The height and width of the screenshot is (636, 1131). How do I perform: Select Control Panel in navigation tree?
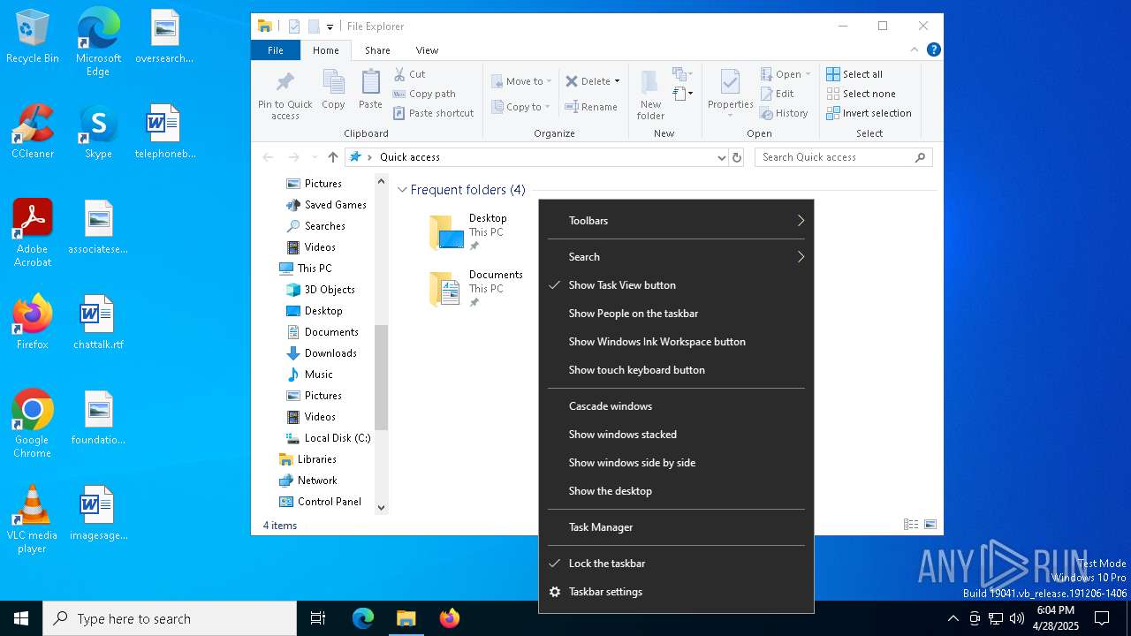tap(320, 502)
